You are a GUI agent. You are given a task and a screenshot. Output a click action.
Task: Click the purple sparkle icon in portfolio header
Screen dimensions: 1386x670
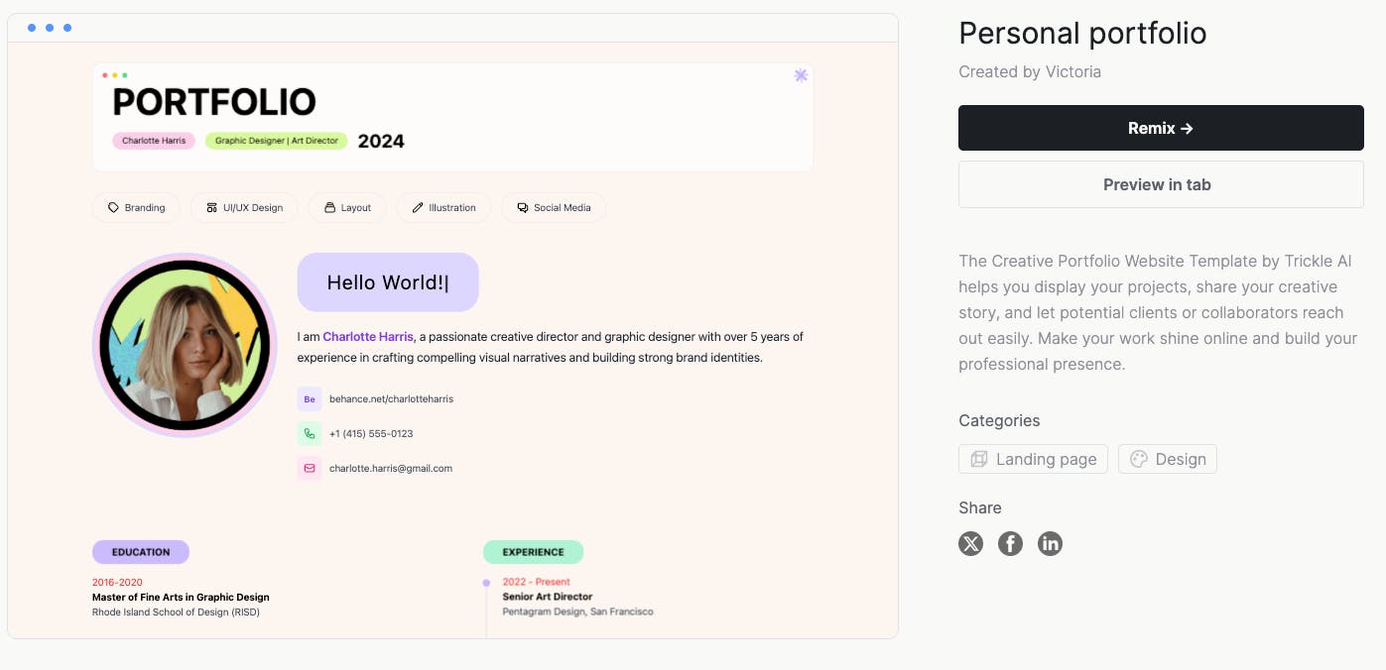(801, 75)
